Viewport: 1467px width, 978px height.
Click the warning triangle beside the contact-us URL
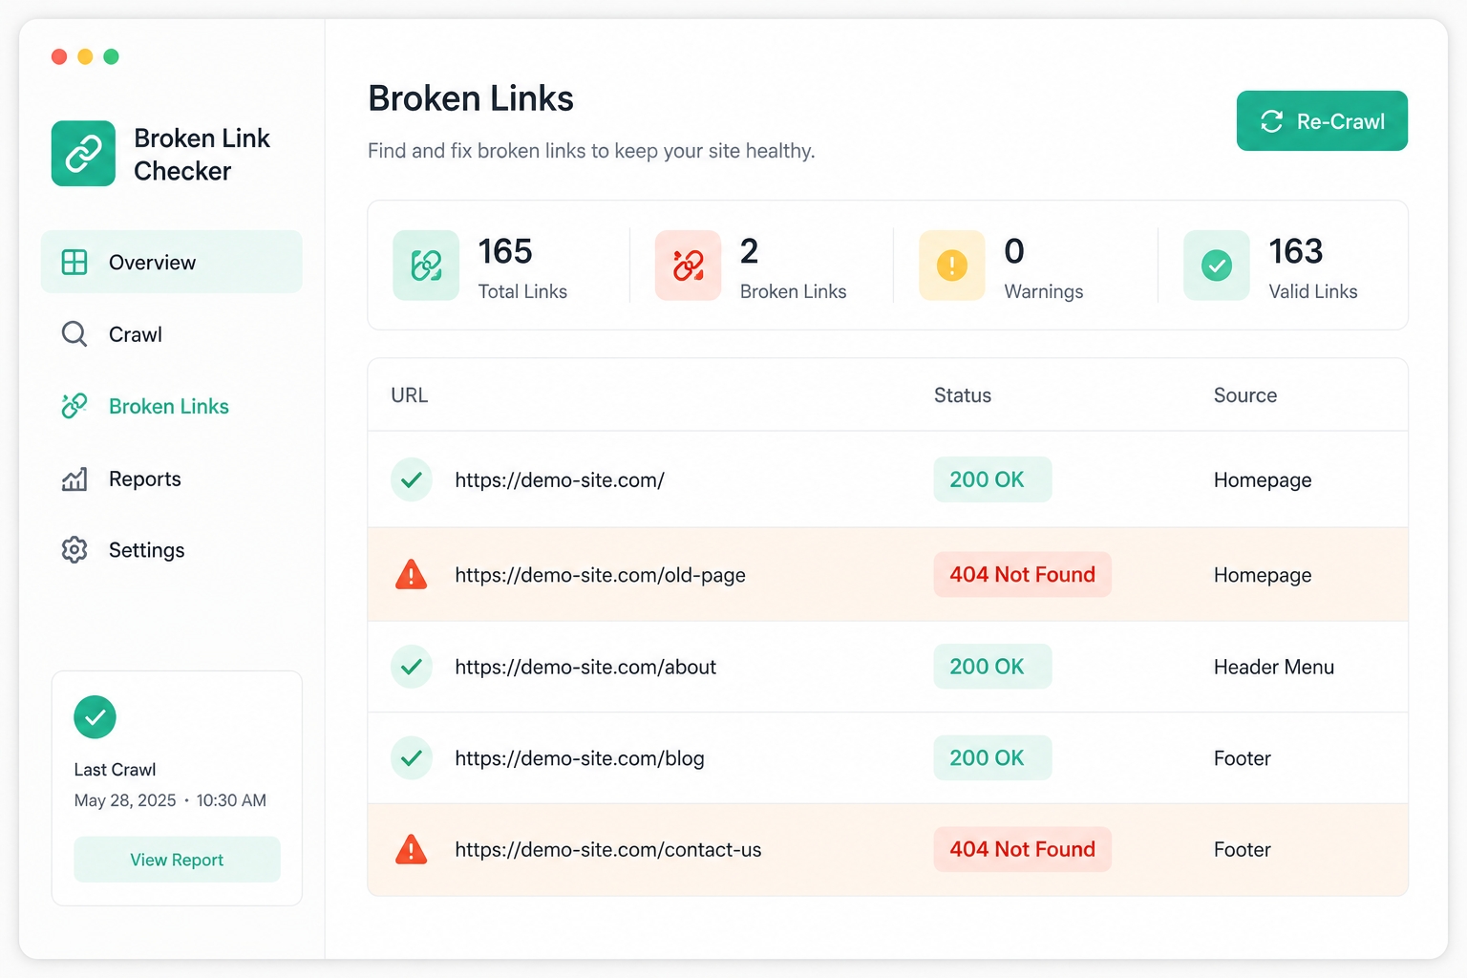click(412, 849)
